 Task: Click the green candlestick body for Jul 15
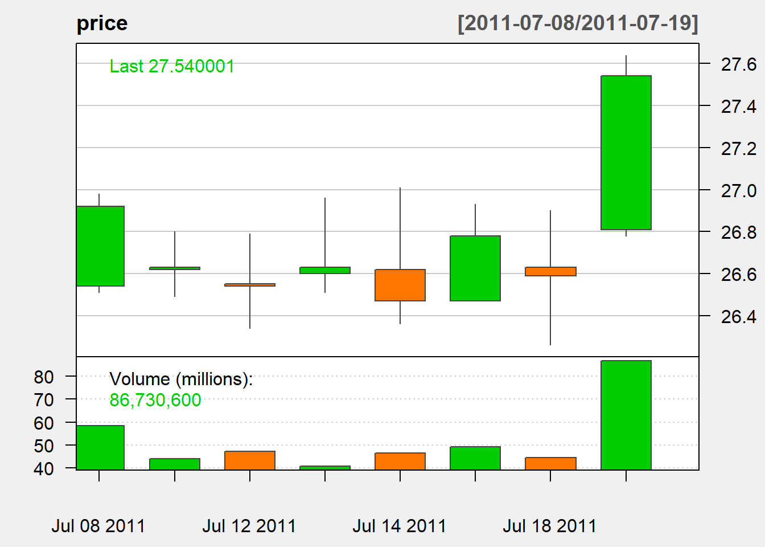475,268
